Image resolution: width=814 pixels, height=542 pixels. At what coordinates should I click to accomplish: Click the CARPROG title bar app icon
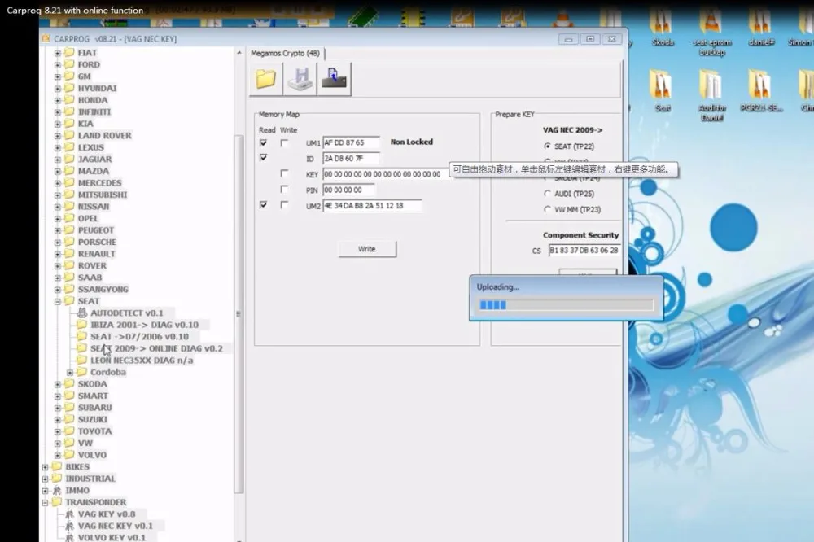46,38
